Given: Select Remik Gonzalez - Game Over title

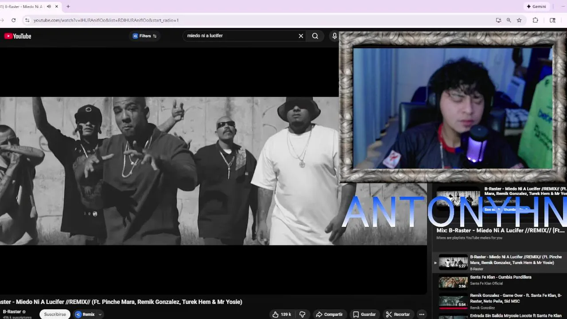Looking at the screenshot, I should coord(516,298).
